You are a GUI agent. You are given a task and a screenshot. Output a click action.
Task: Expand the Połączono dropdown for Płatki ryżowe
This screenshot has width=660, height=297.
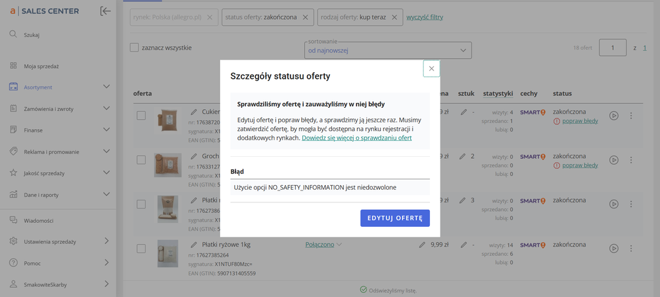tap(324, 245)
